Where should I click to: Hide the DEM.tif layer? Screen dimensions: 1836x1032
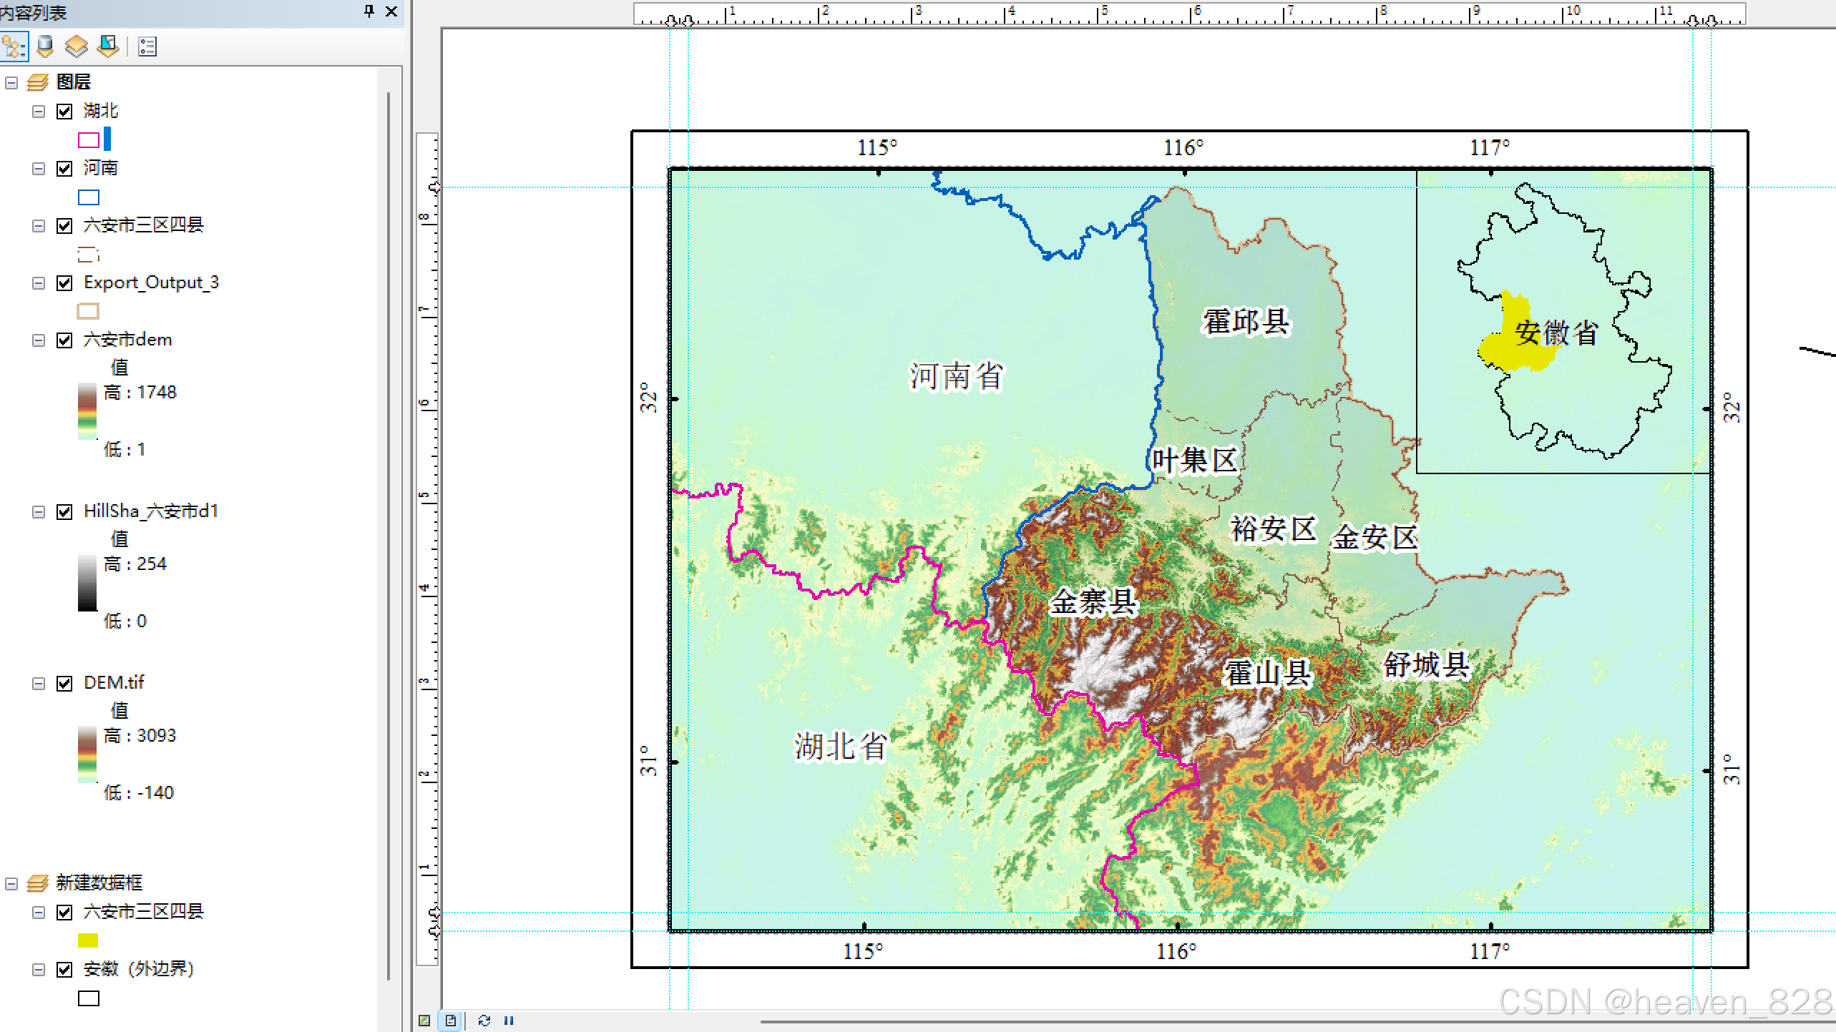(64, 684)
